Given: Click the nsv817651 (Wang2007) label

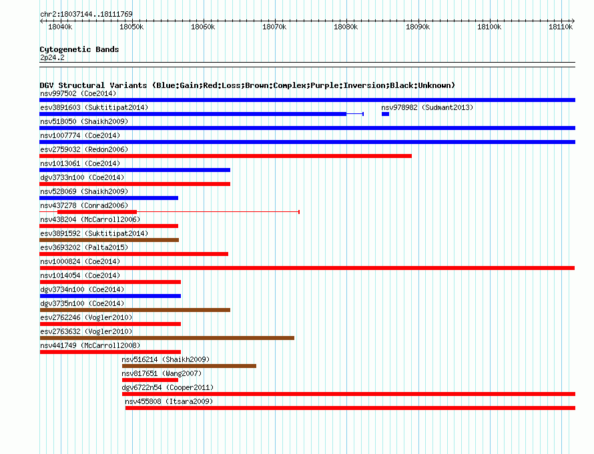Looking at the screenshot, I should 162,373.
